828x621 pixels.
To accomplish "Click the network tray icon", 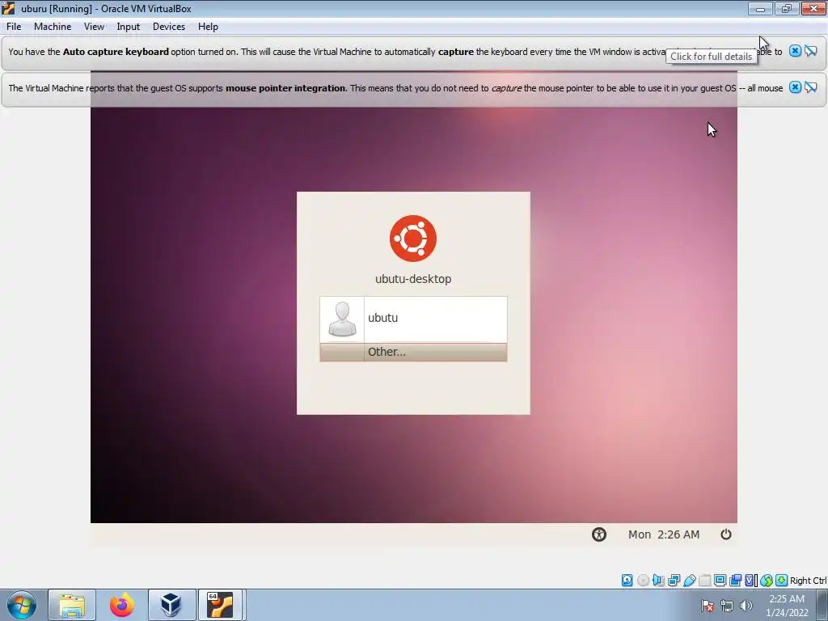I will [727, 606].
